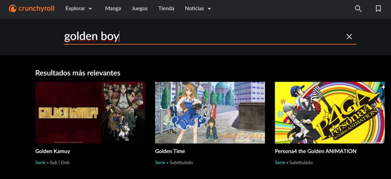Expand the Noticias dropdown menu
Screen dimensions: 391x179
[x=198, y=9]
